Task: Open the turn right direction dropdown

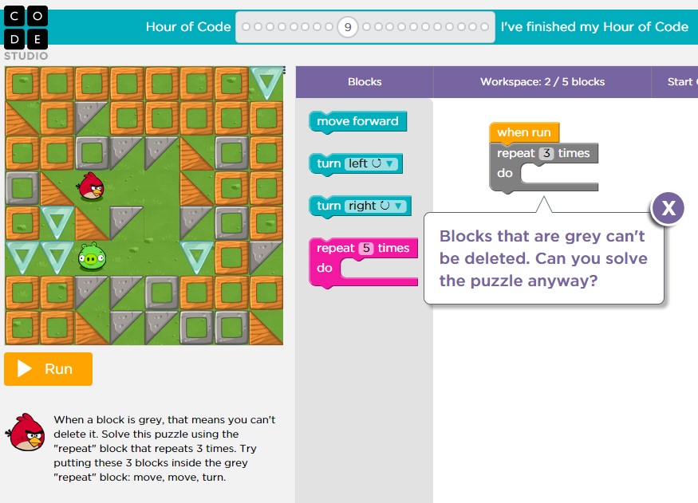Action: click(398, 206)
